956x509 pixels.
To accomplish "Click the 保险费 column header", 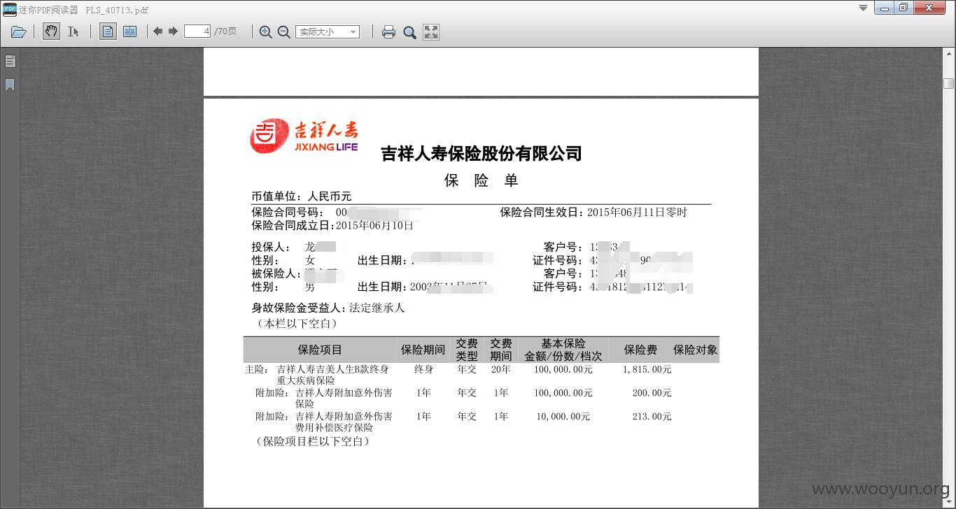I will click(x=640, y=350).
